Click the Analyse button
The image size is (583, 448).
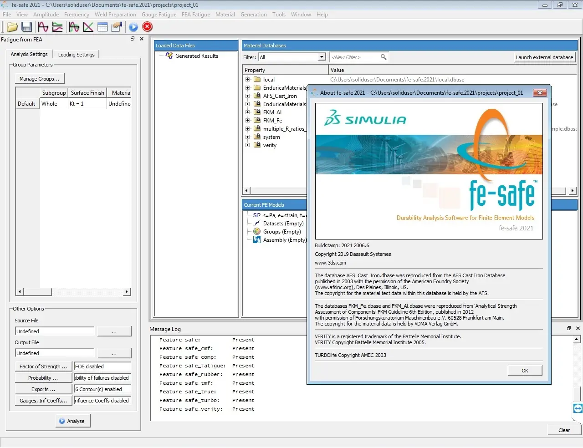tap(72, 421)
